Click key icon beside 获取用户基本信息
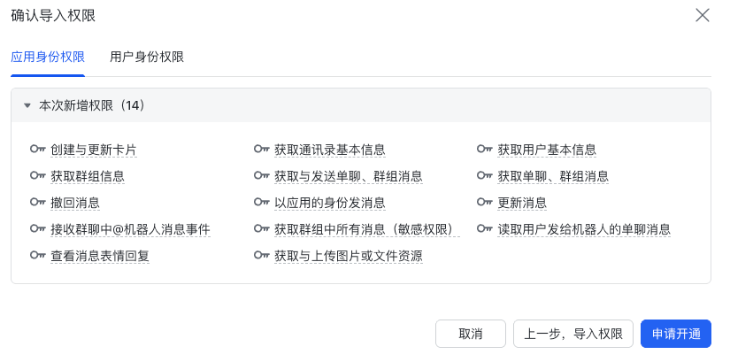 coord(484,150)
